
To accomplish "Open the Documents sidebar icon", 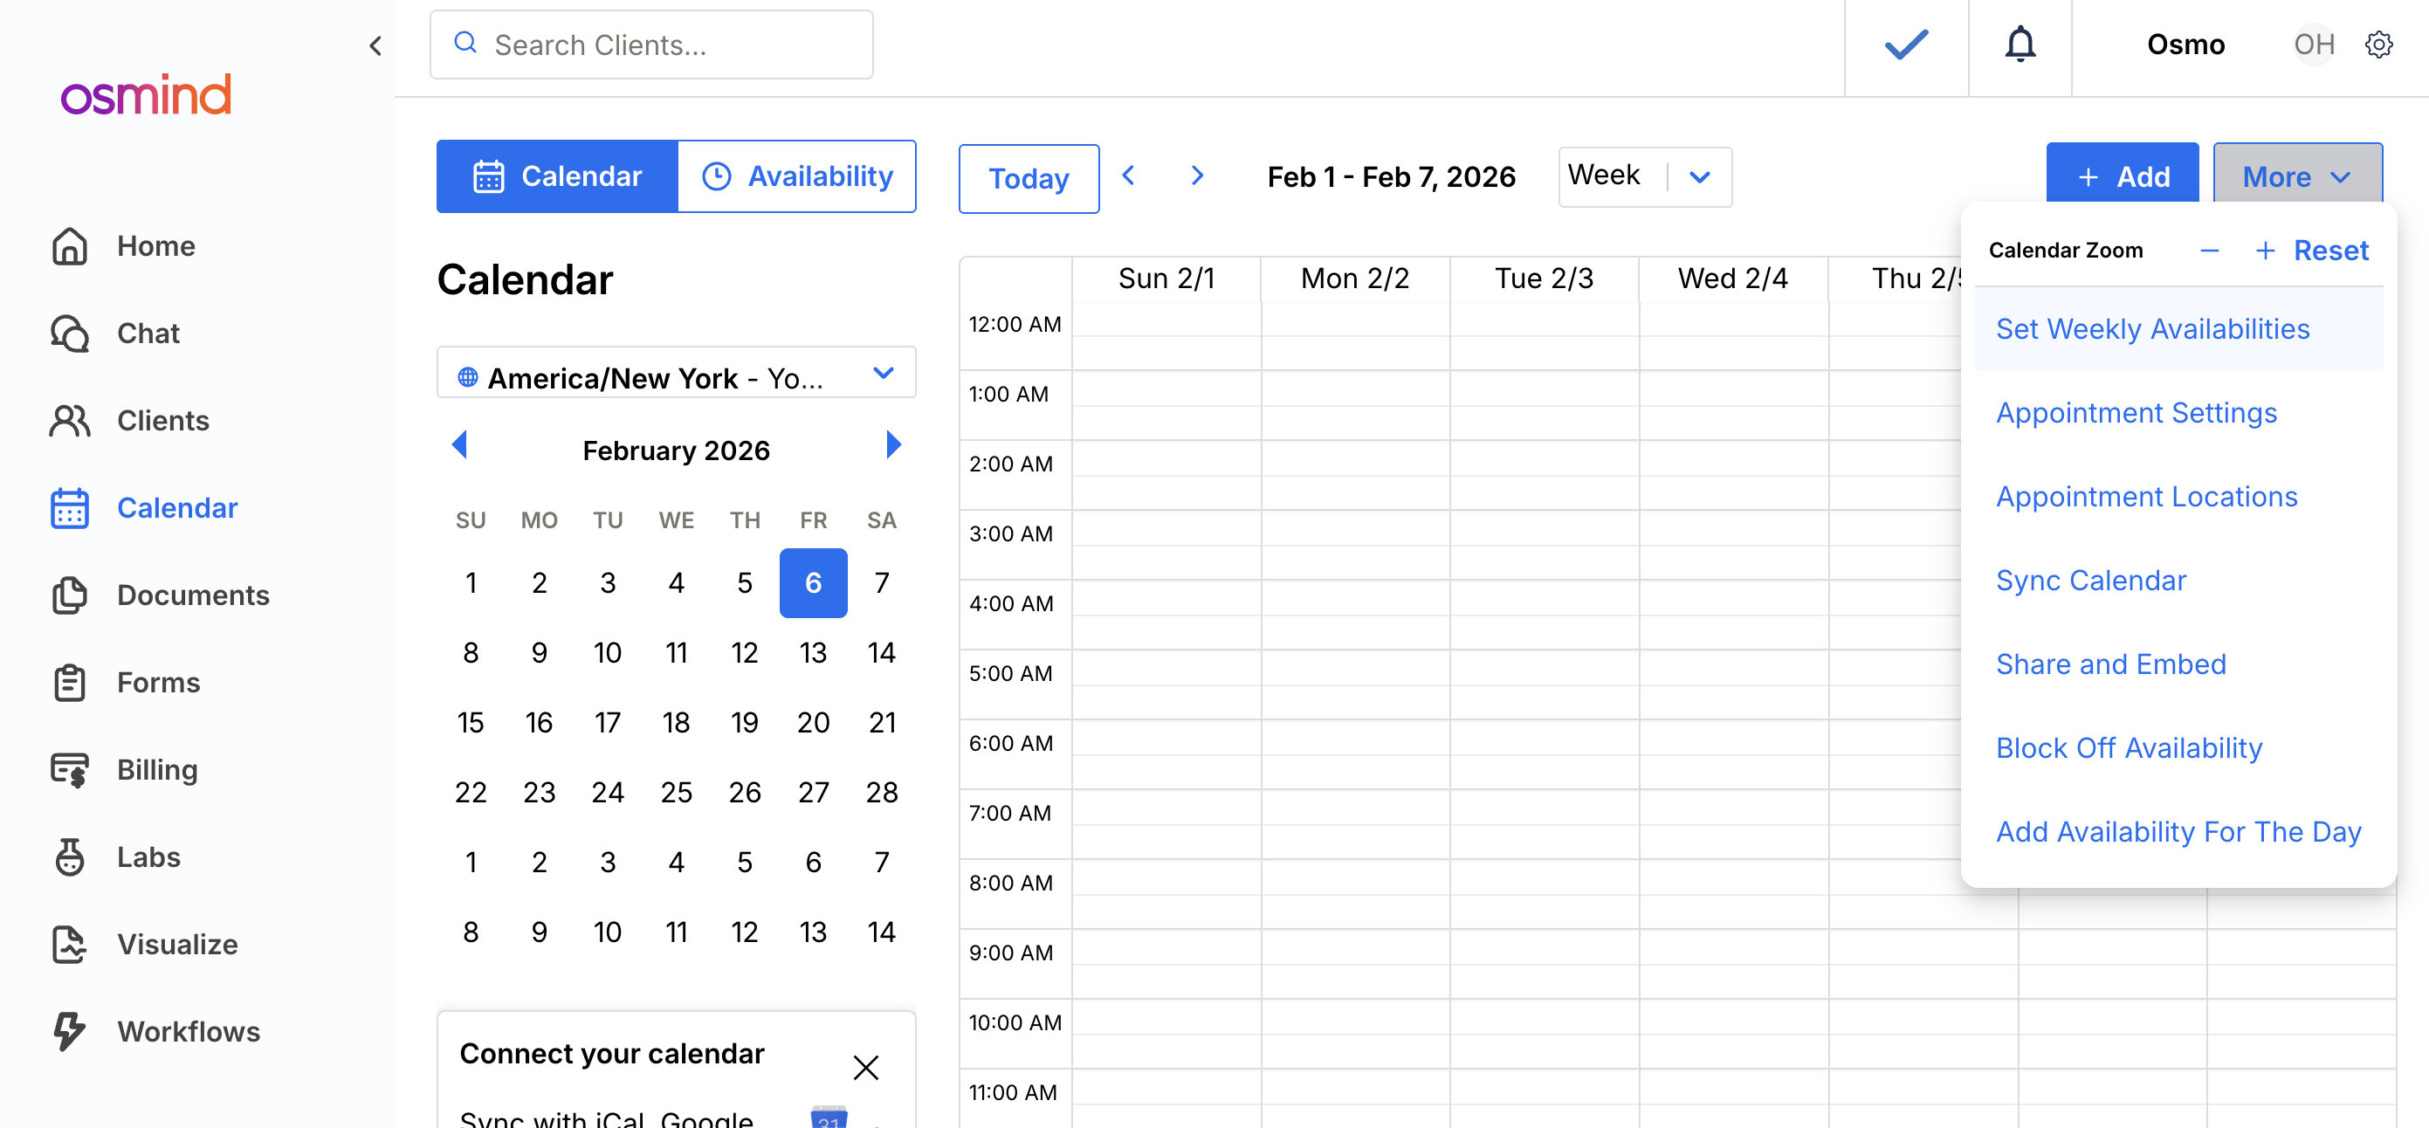I will click(69, 595).
